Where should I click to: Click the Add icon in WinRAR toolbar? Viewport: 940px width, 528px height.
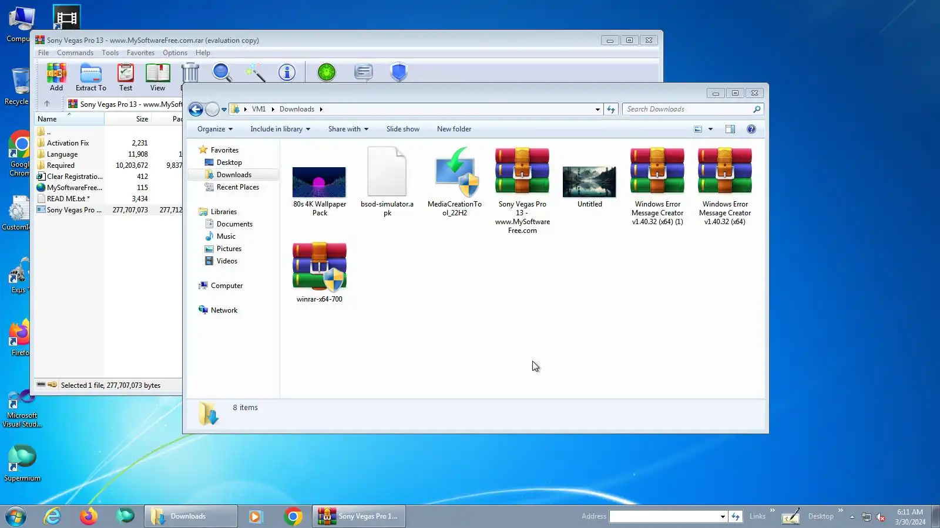click(56, 77)
